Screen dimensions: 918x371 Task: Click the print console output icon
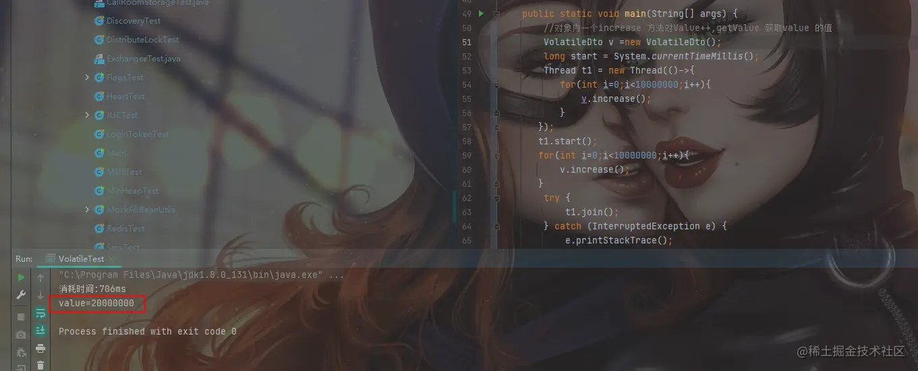[40, 348]
